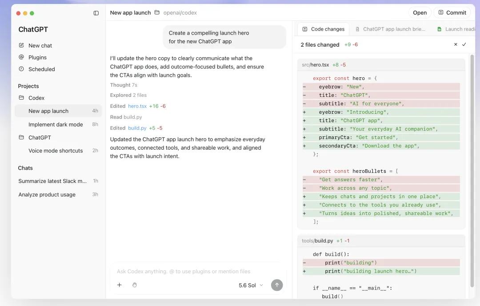The height and width of the screenshot is (306, 480).
Task: Open the Voice mode shortcuts thread
Action: coord(58,151)
